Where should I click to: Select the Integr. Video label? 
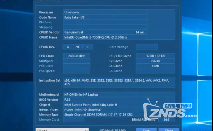(x=49, y=109)
